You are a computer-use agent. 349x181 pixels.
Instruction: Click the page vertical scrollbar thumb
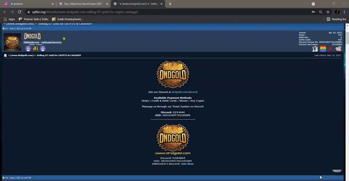[x=347, y=38]
